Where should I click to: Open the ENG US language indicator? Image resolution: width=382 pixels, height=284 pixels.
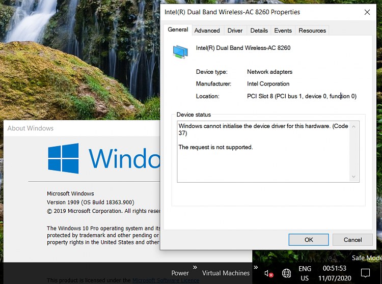click(305, 273)
